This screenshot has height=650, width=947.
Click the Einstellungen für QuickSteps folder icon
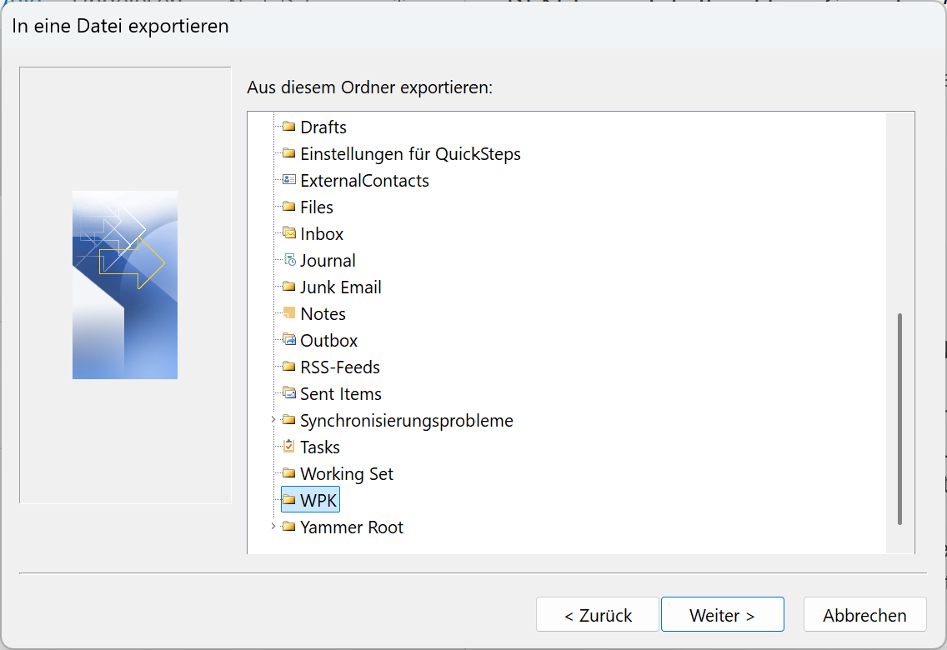click(289, 152)
